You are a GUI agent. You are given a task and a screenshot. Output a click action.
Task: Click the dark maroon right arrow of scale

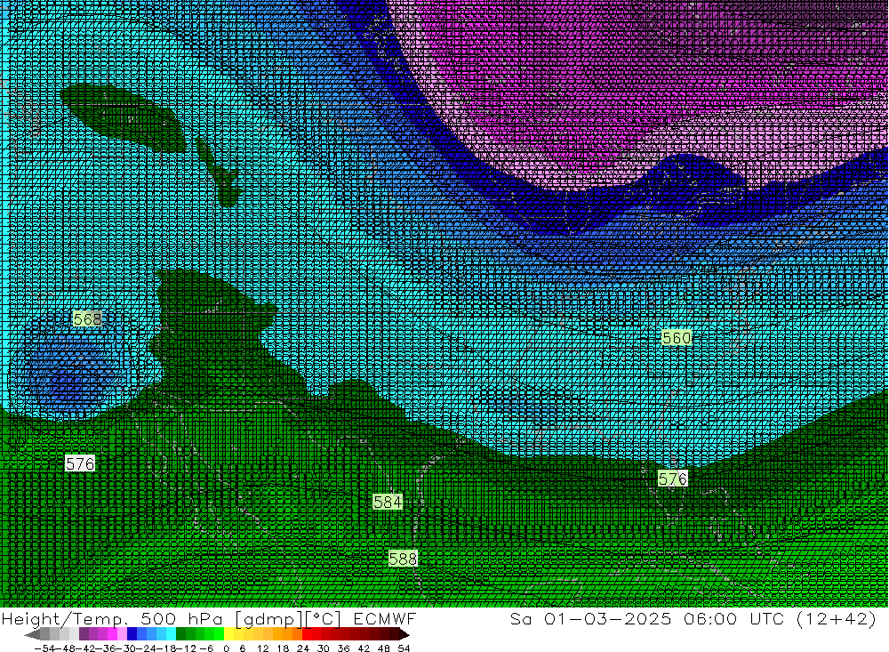404,634
